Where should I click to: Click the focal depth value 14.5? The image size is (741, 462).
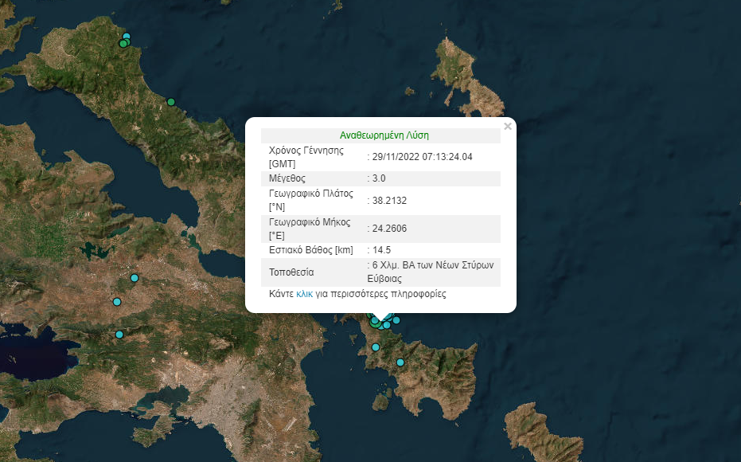click(381, 250)
